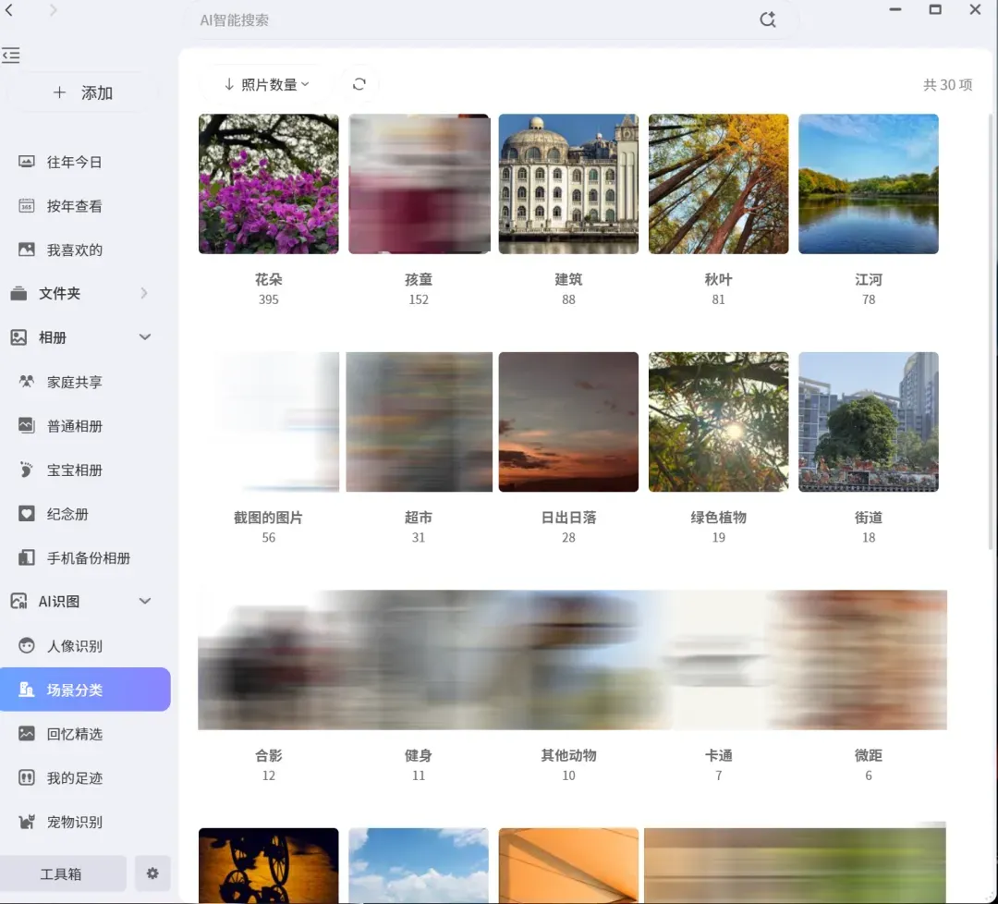Click the 健身 category label
The image size is (998, 904).
[x=419, y=756]
